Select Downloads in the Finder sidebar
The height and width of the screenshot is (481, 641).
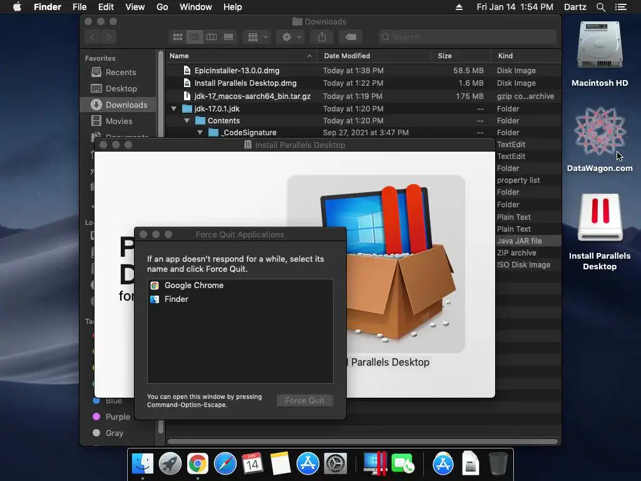[x=118, y=105]
